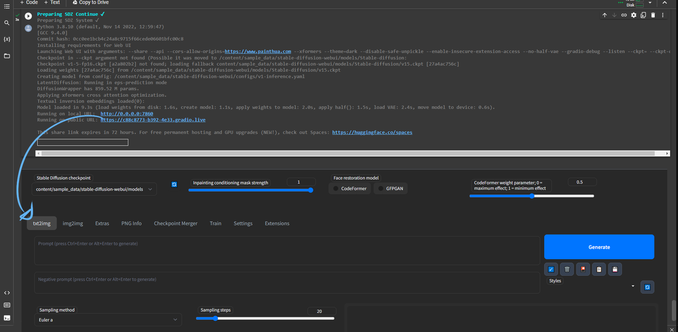
Task: Open the Sampling method dropdown showing Euler a
Action: tap(108, 319)
